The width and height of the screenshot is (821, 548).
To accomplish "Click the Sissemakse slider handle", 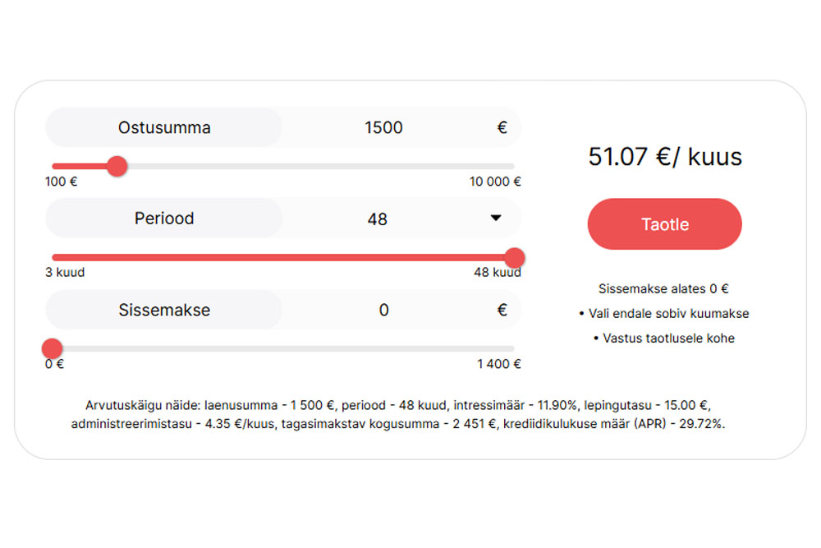I will [52, 348].
